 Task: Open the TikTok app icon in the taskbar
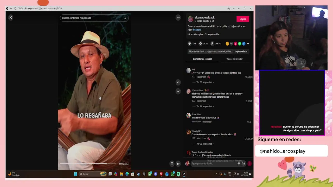[x=184, y=174]
